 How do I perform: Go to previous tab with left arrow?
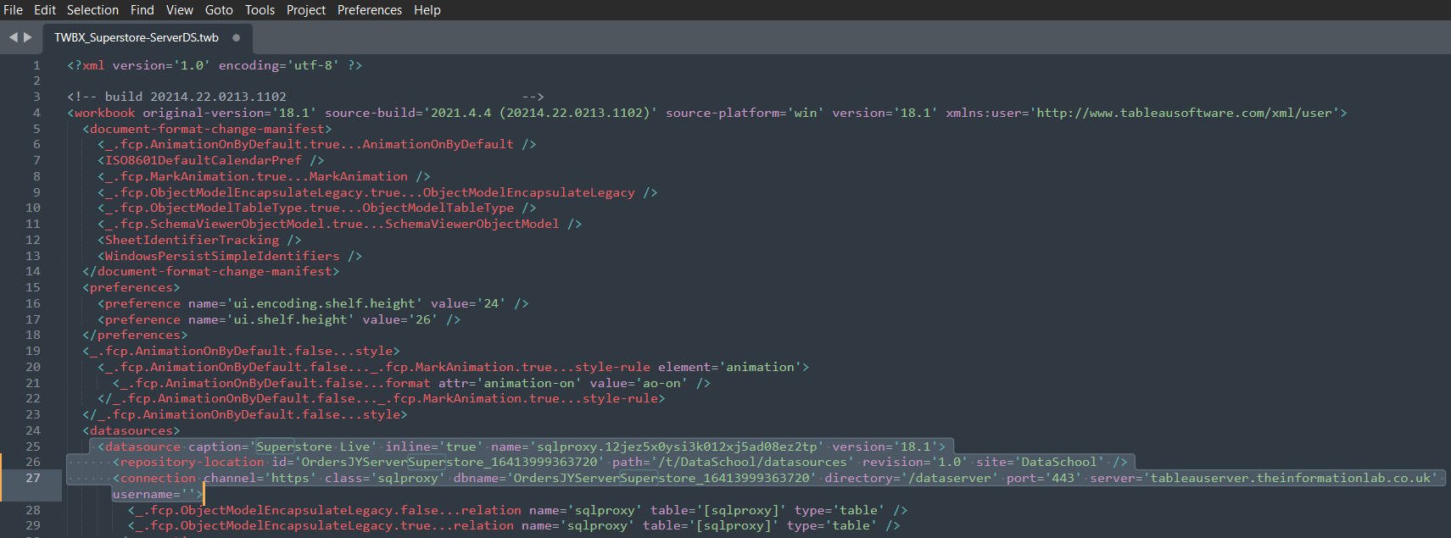click(13, 37)
